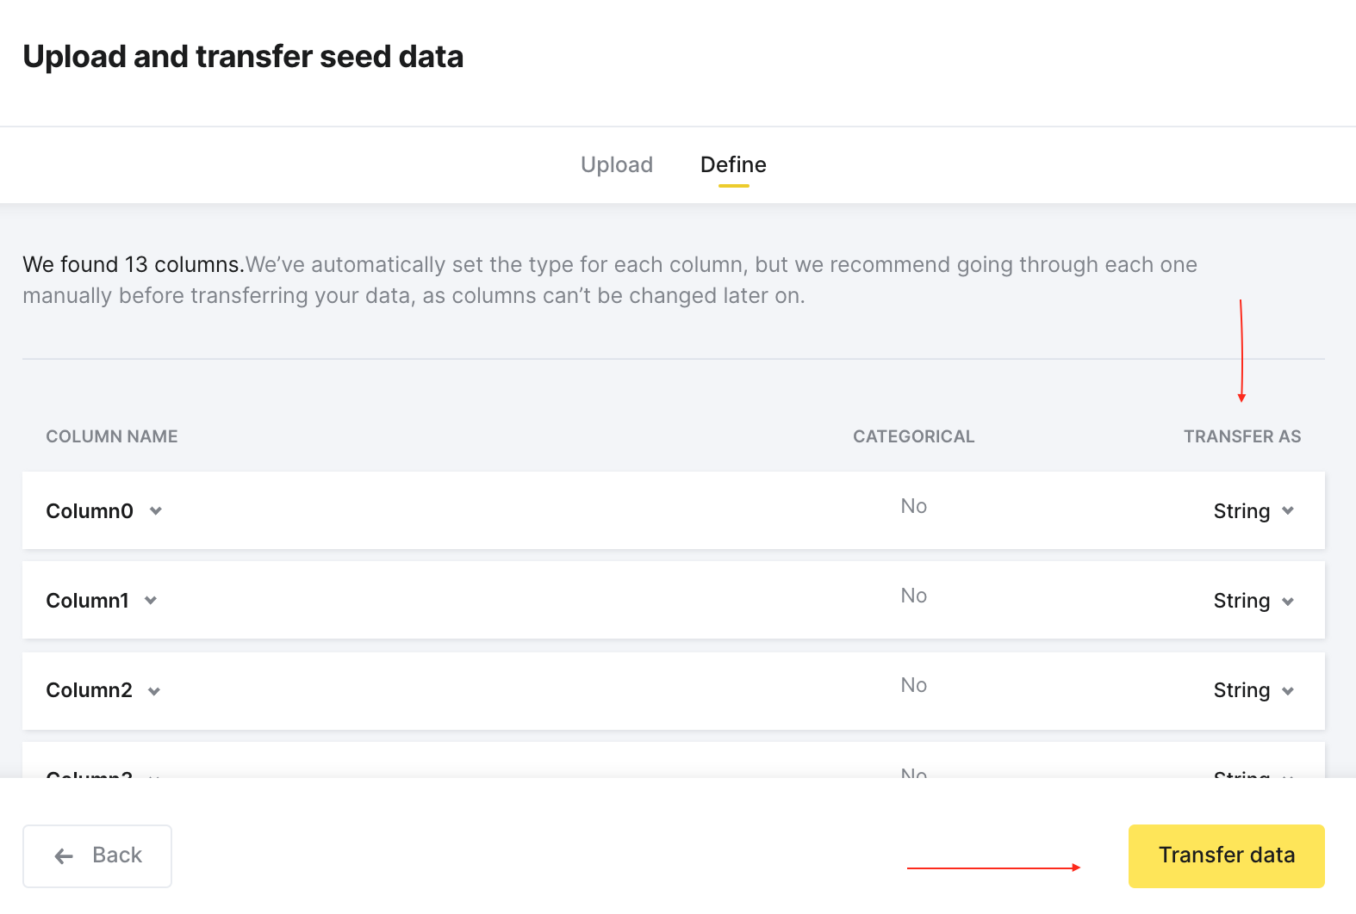Click the chevron icon beside Column0 name
The height and width of the screenshot is (914, 1356).
coord(156,511)
